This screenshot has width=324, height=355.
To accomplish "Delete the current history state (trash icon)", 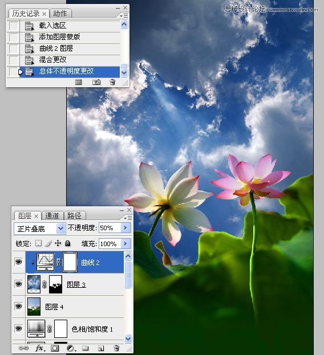I will coord(112,82).
